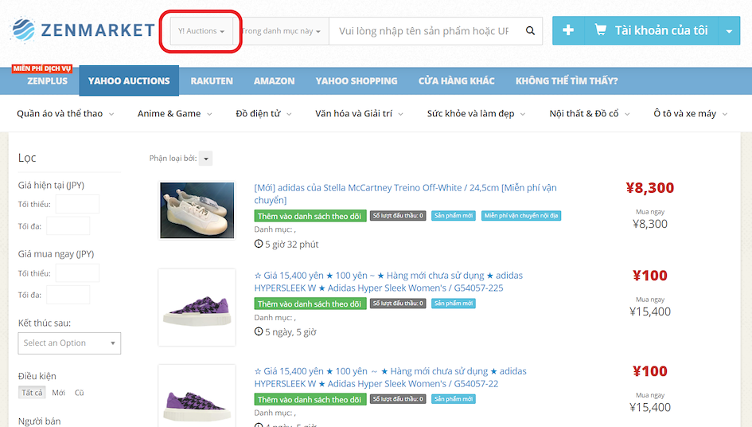Open the 'Phận loại bởi' sort dropdown
The image size is (752, 427).
(x=206, y=159)
